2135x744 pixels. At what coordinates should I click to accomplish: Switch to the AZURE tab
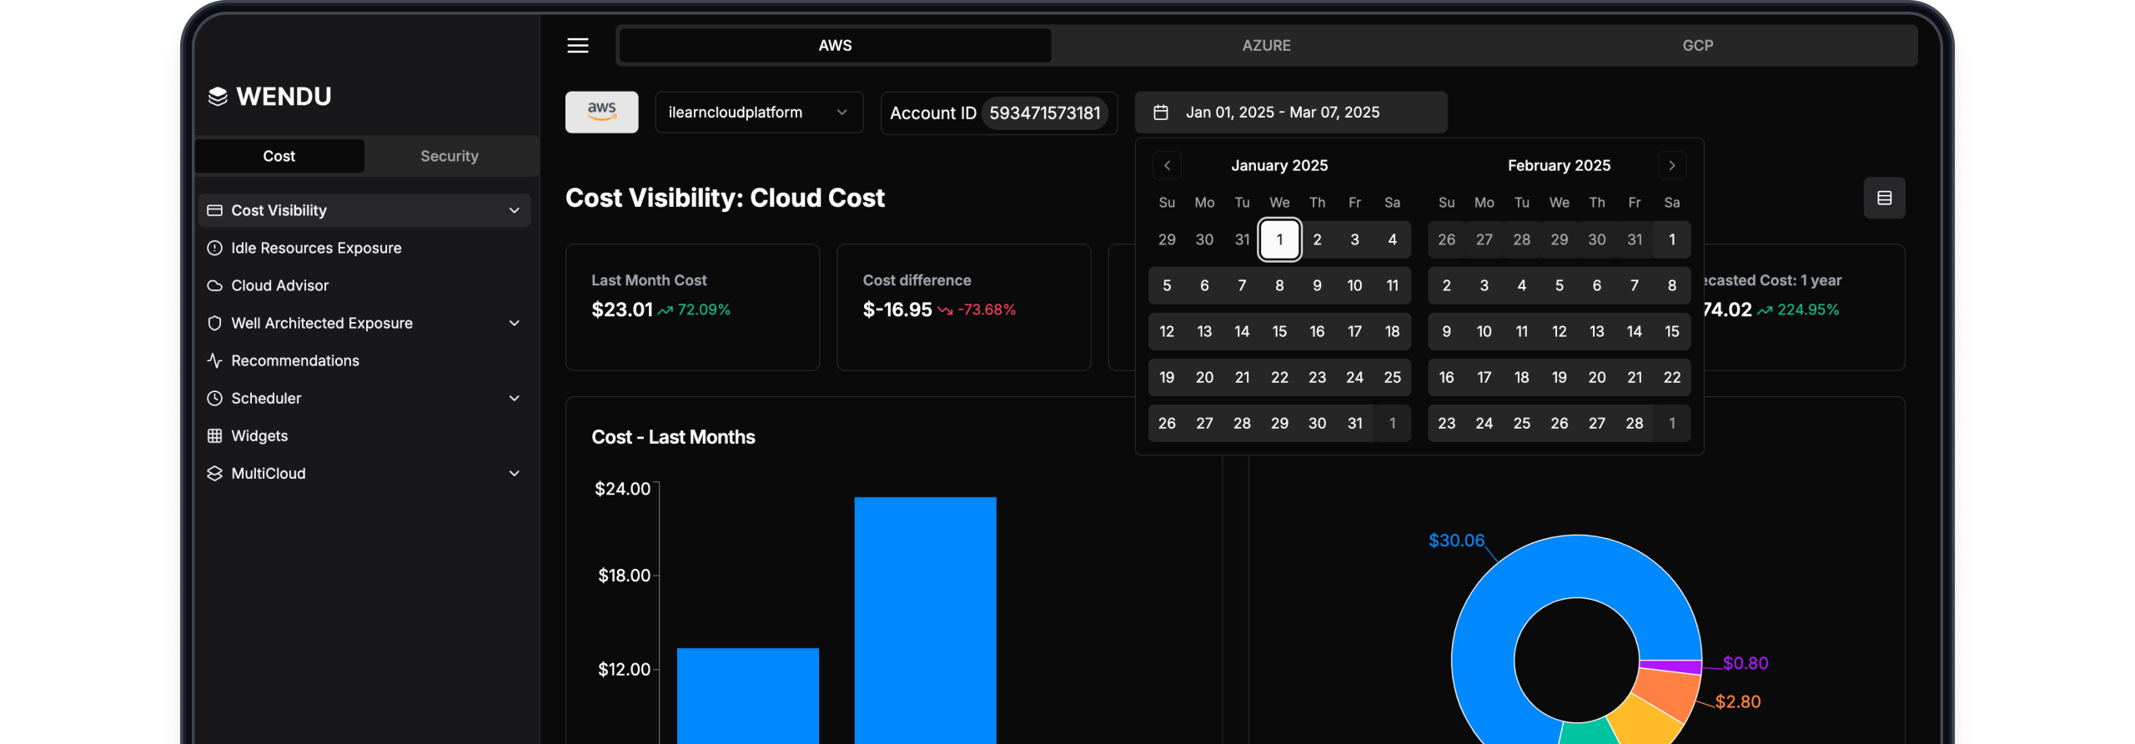pyautogui.click(x=1266, y=45)
